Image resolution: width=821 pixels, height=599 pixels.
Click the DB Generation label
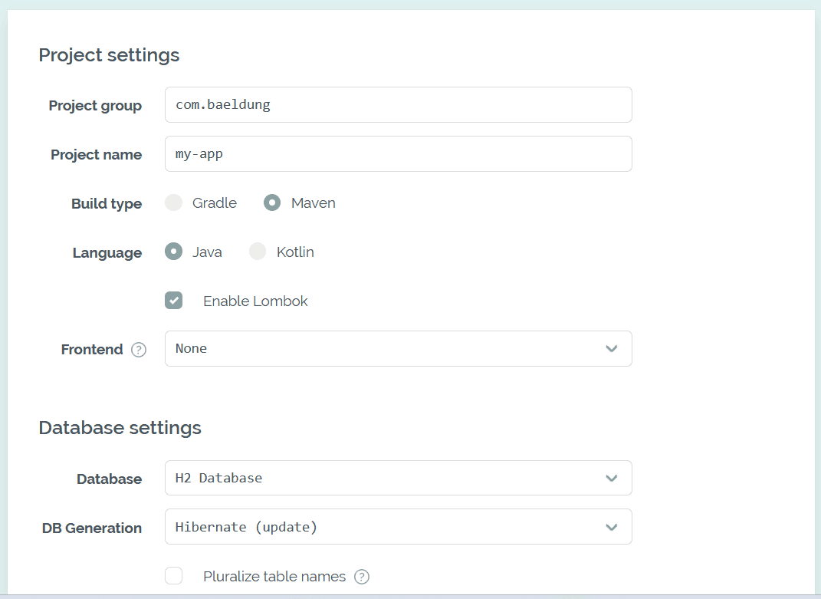coord(92,528)
